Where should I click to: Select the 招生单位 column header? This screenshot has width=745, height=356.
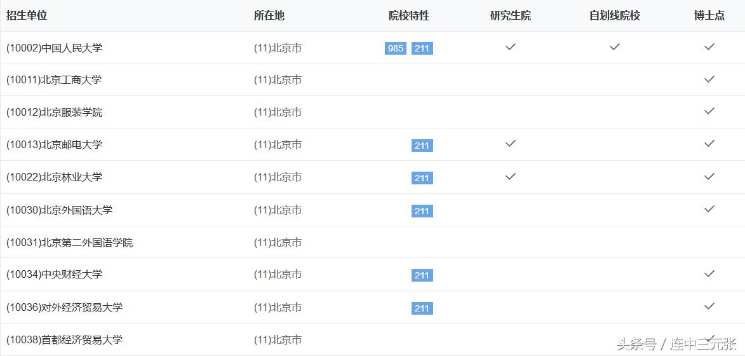coord(27,16)
